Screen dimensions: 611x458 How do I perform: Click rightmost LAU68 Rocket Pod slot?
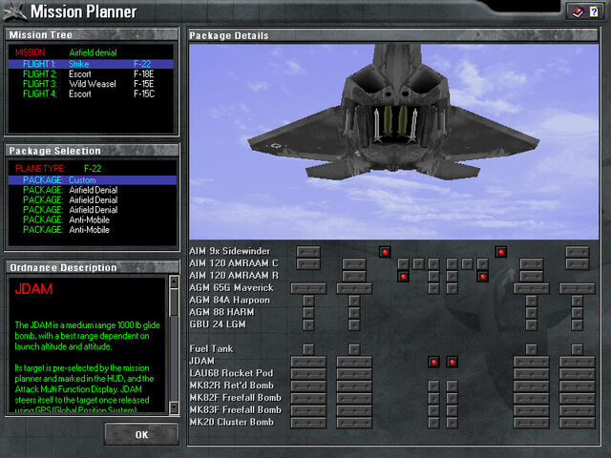click(577, 374)
